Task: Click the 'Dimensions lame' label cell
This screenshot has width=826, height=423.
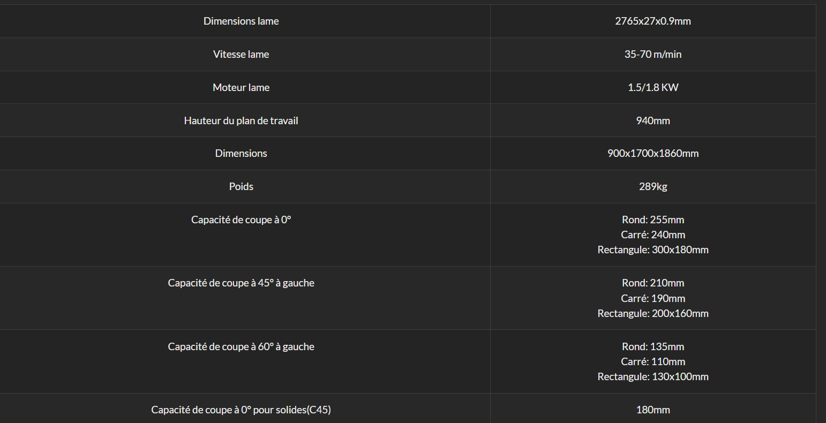Action: click(241, 21)
